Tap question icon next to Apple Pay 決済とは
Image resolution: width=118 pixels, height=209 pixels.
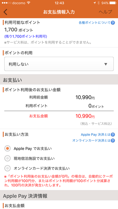(113, 135)
